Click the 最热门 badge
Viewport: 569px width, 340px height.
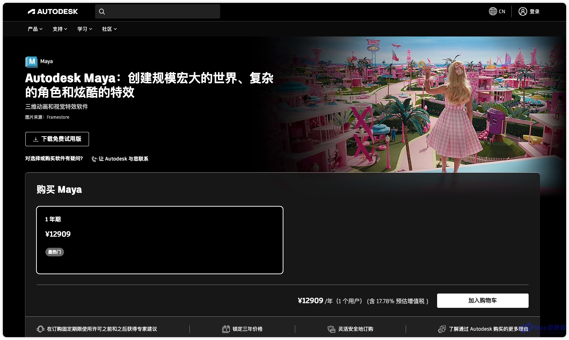coord(55,252)
